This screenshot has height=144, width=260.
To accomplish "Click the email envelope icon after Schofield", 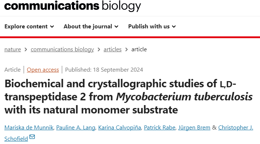I will [32, 137].
